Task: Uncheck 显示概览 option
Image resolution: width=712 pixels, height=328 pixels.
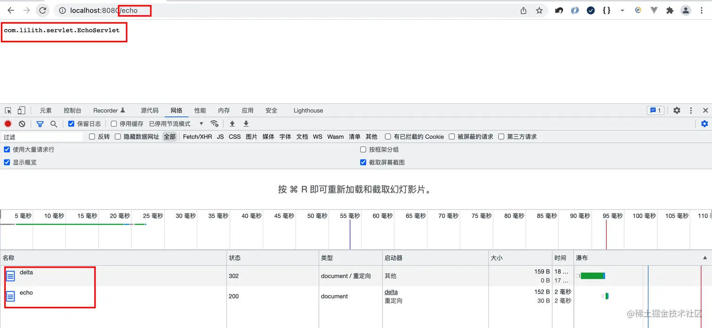Action: pos(7,162)
